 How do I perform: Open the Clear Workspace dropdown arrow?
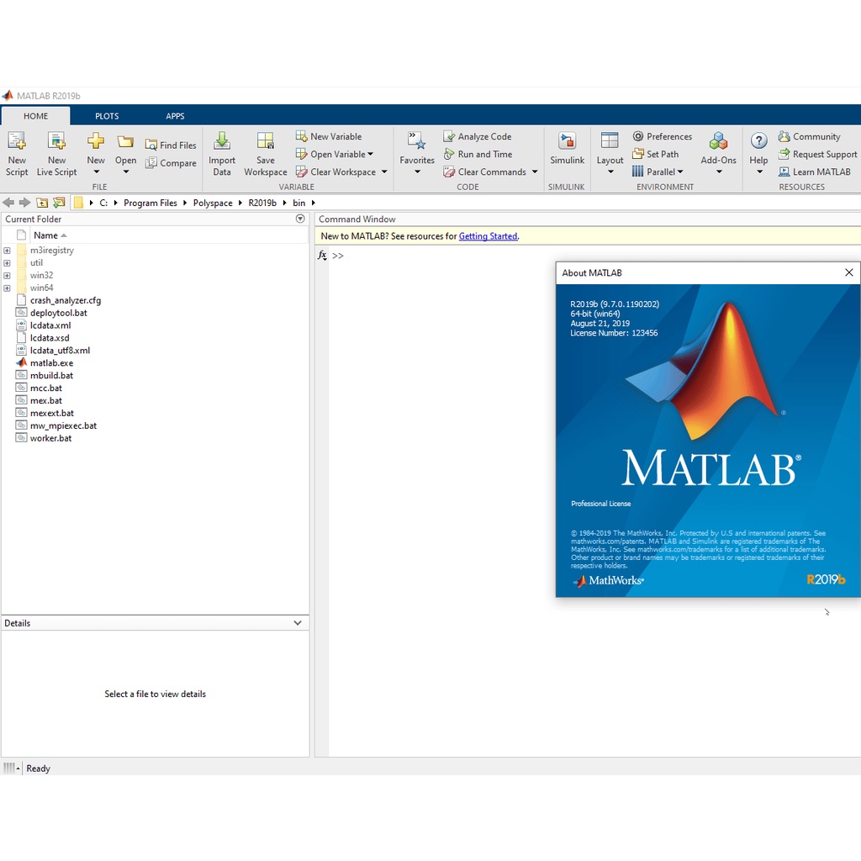coord(384,172)
